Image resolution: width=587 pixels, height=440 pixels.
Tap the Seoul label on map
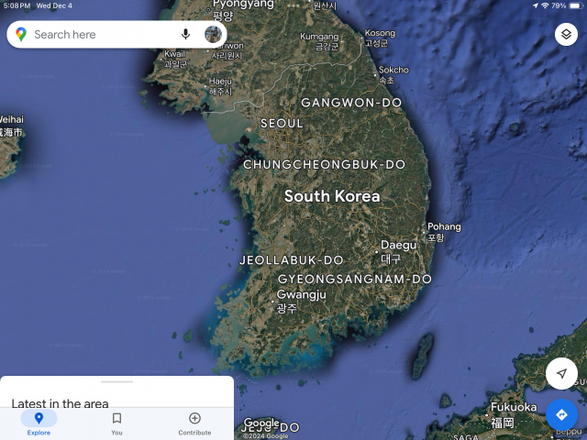pyautogui.click(x=281, y=123)
